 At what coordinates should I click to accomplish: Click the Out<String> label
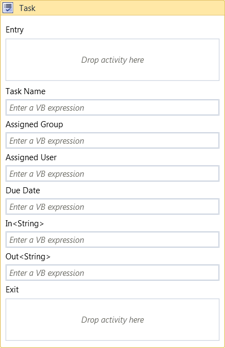click(28, 257)
